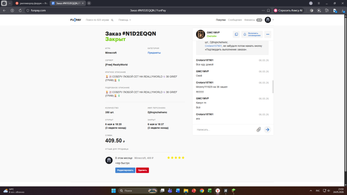Open the browser hamburger menu
The image size is (347, 195).
[319, 3]
